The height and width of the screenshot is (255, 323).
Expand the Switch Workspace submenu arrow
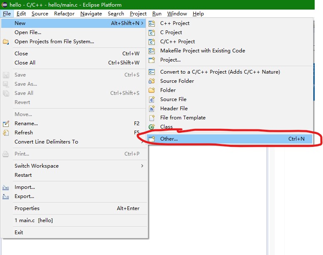point(142,166)
